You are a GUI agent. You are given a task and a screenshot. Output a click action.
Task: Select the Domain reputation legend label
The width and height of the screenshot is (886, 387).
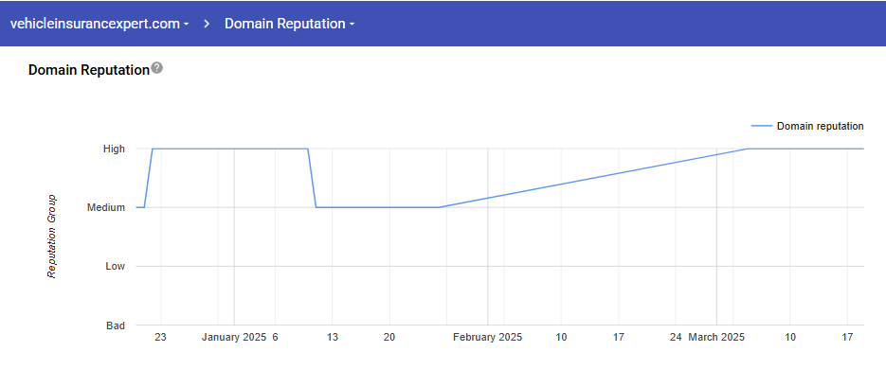[x=820, y=126]
